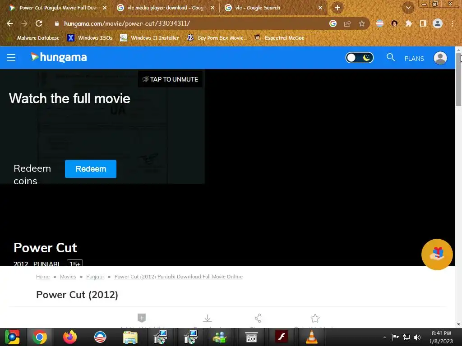Image resolution: width=462 pixels, height=346 pixels.
Task: Open the gift rewards floating icon
Action: pos(437,254)
